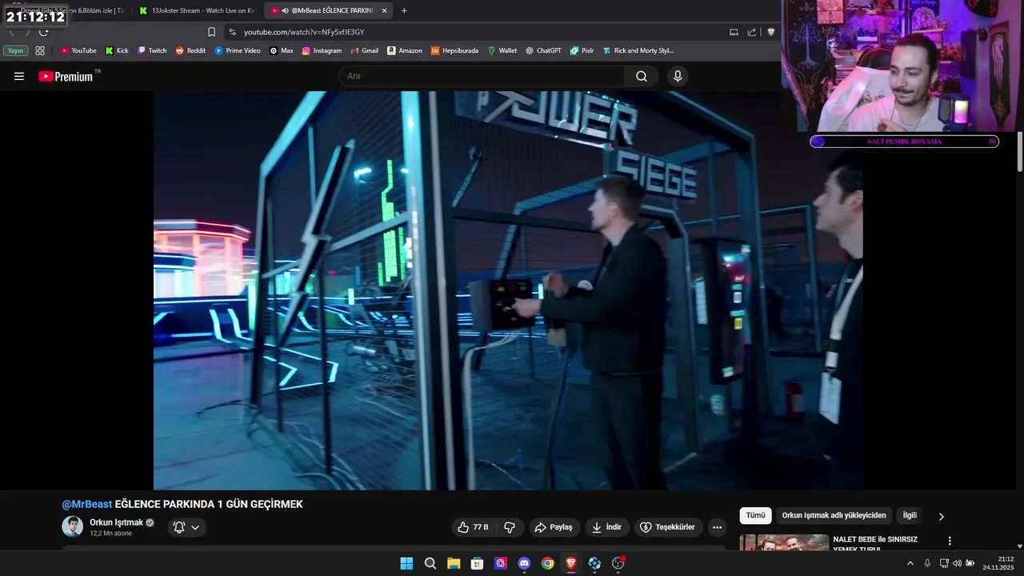
Task: Open Discord from the taskbar
Action: coord(524,563)
